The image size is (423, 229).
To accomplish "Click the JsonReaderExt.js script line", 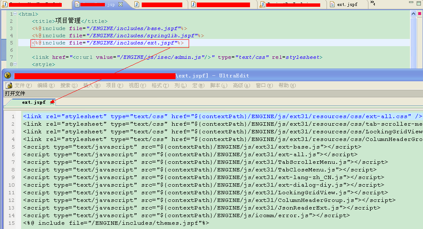I will (x=201, y=208).
